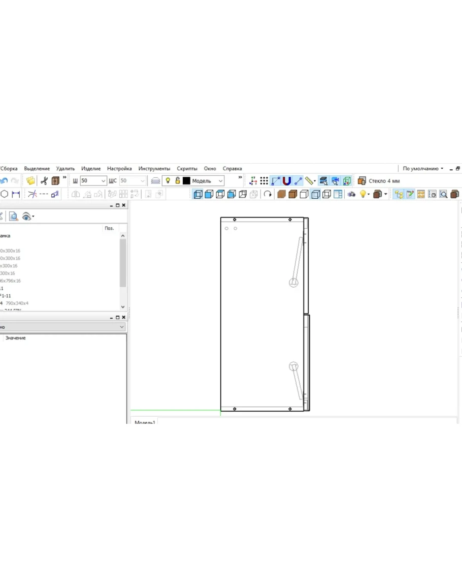
Task: Click the rotate view arrow icon
Action: click(x=268, y=194)
